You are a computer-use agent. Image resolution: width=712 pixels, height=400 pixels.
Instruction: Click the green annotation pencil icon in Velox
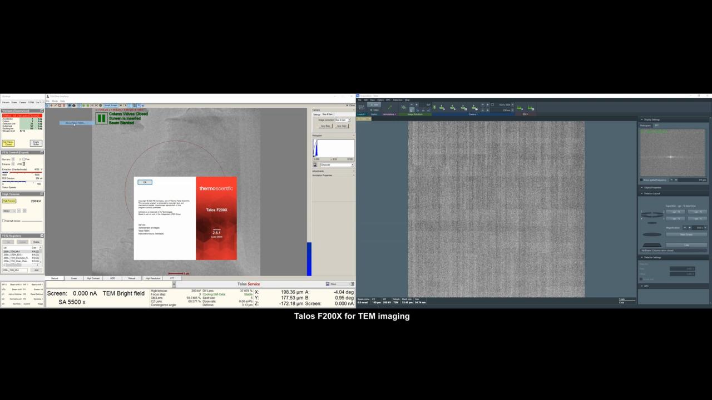click(389, 107)
